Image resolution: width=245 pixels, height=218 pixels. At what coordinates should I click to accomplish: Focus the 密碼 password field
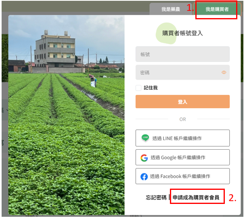pos(182,72)
